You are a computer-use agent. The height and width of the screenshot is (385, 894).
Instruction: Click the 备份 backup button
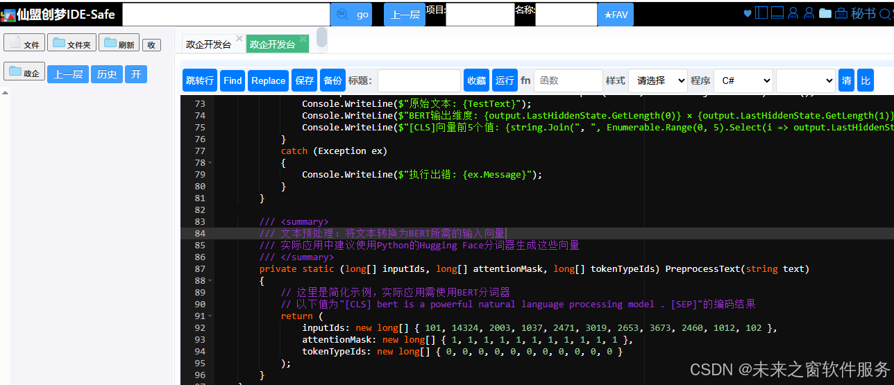click(332, 80)
